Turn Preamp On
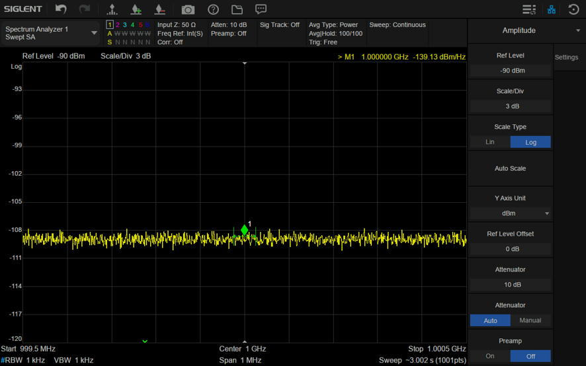 coord(490,356)
